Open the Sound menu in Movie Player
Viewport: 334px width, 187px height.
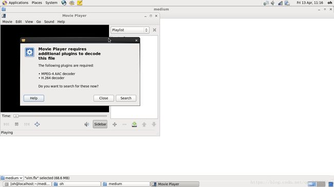click(x=49, y=22)
